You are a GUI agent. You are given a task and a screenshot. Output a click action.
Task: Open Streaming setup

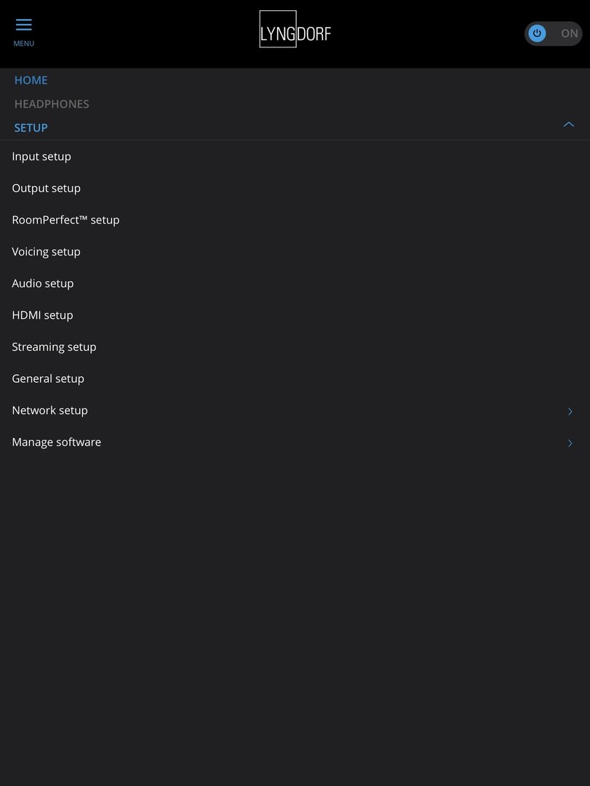pos(54,346)
